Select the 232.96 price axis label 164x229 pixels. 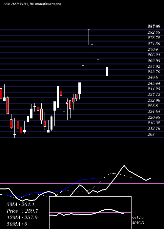(x=154, y=100)
